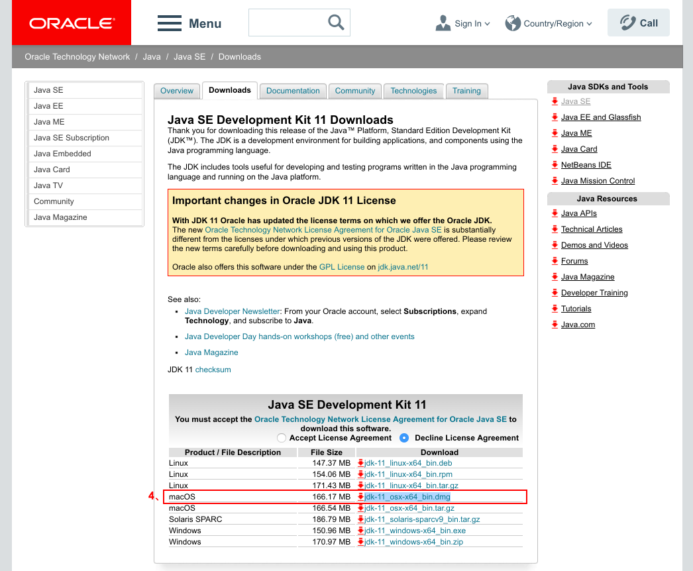The image size is (693, 571).
Task: Switch to the Technologies tab
Action: click(413, 91)
